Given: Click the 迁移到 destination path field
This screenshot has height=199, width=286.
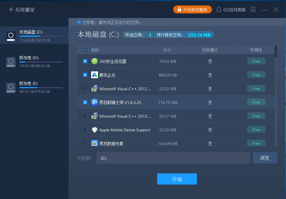Looking at the screenshot, I should coord(173,158).
